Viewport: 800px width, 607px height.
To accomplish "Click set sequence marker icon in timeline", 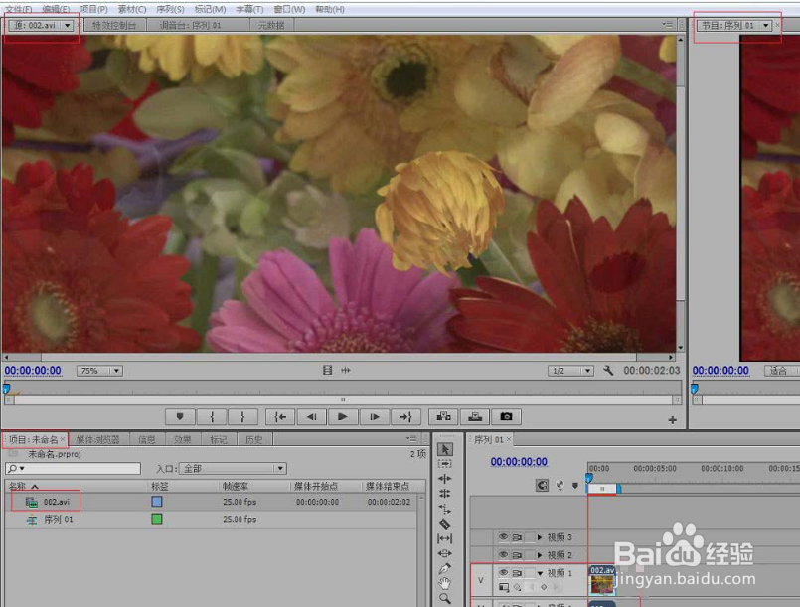I will point(560,485).
